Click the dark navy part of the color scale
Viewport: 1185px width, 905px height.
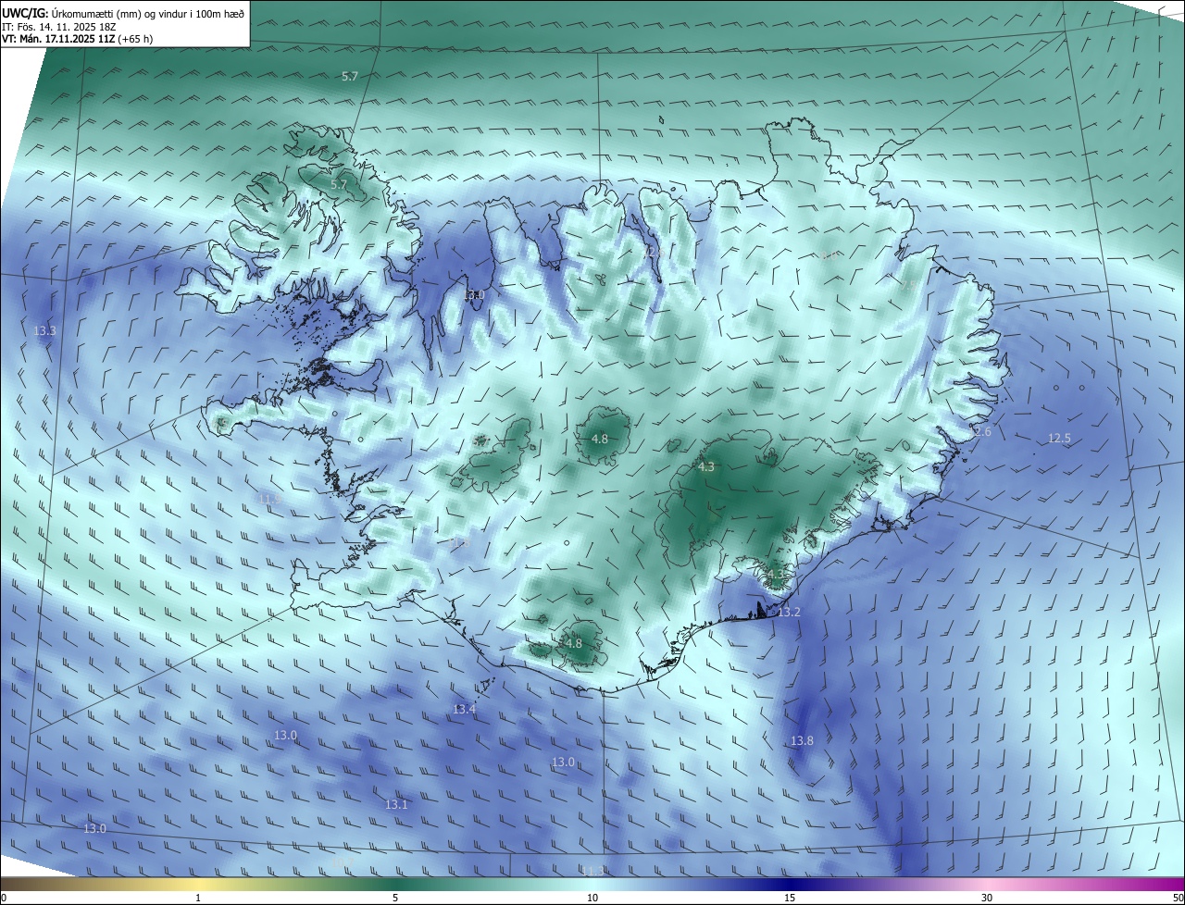(x=790, y=884)
